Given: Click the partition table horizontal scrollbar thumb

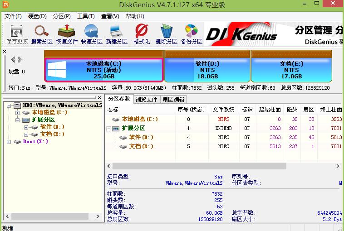Looking at the screenshot, I should tap(199, 166).
